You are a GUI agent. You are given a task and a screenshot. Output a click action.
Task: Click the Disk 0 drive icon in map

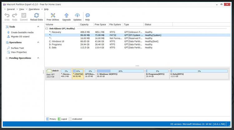(x=49, y=71)
